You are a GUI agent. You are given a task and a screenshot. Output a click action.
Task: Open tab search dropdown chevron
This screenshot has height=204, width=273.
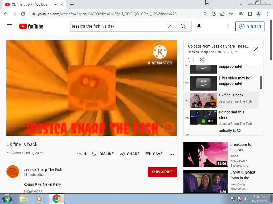point(241,5)
